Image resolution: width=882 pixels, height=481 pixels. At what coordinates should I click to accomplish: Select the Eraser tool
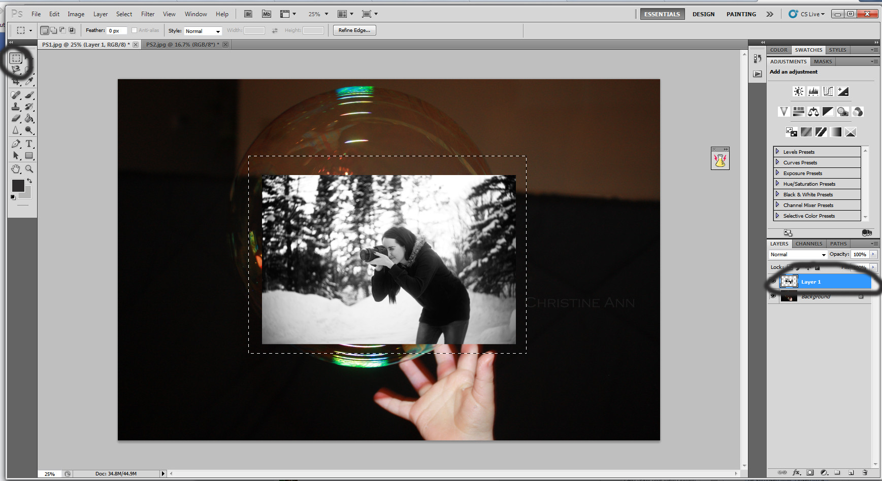tap(16, 118)
